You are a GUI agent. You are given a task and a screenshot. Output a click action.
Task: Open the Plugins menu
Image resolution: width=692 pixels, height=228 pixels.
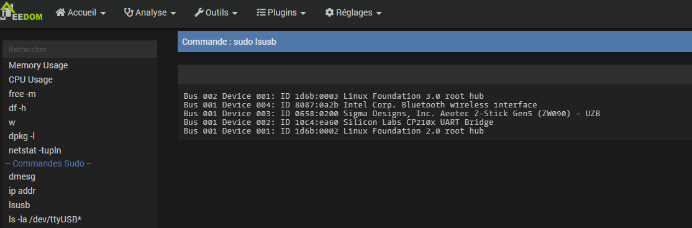coord(281,12)
